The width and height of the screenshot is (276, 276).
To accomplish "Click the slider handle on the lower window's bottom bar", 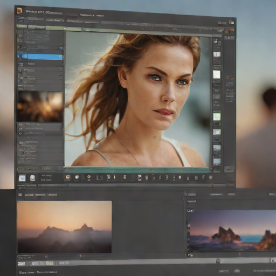I will tap(218, 261).
